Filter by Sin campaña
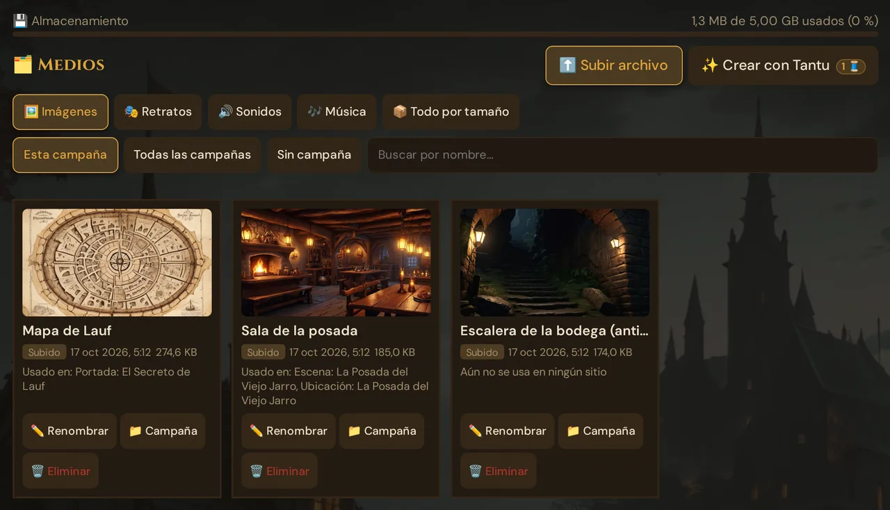 coord(314,155)
